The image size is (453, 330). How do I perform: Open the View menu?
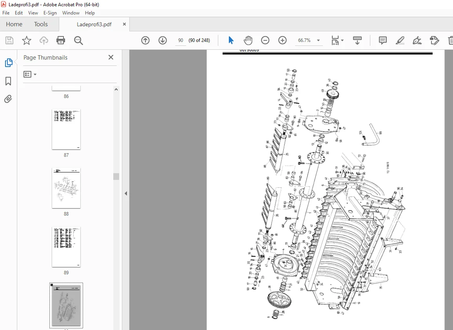pyautogui.click(x=33, y=13)
